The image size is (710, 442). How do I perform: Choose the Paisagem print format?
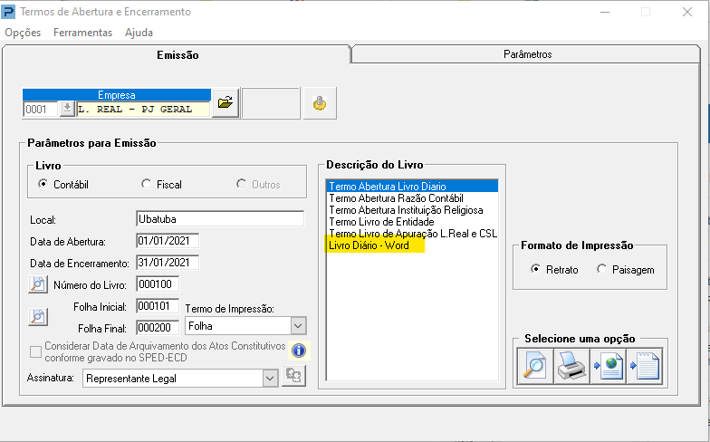click(x=601, y=269)
